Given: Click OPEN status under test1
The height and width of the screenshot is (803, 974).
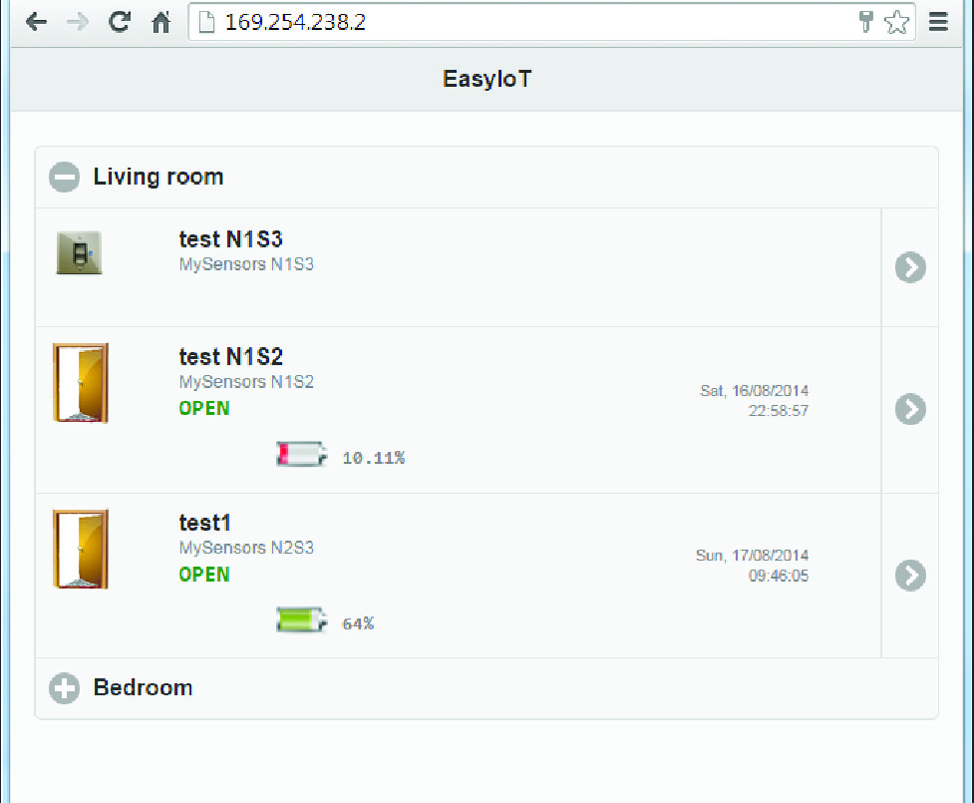Looking at the screenshot, I should pyautogui.click(x=204, y=575).
